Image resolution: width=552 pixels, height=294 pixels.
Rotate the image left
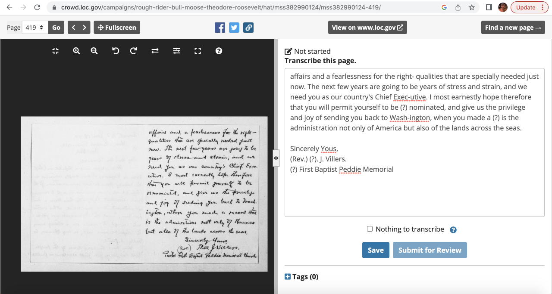116,51
